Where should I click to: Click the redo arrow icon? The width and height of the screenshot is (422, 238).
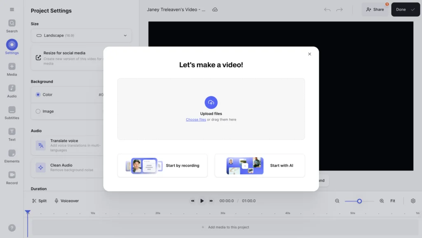pos(339,9)
